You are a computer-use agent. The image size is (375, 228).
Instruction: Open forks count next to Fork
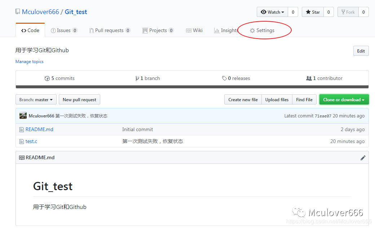[363, 12]
